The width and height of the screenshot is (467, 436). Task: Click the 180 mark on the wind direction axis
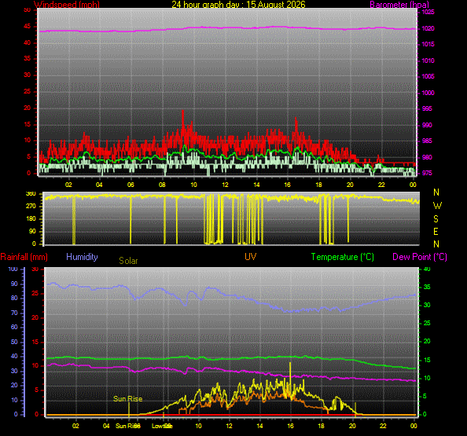tap(31, 218)
